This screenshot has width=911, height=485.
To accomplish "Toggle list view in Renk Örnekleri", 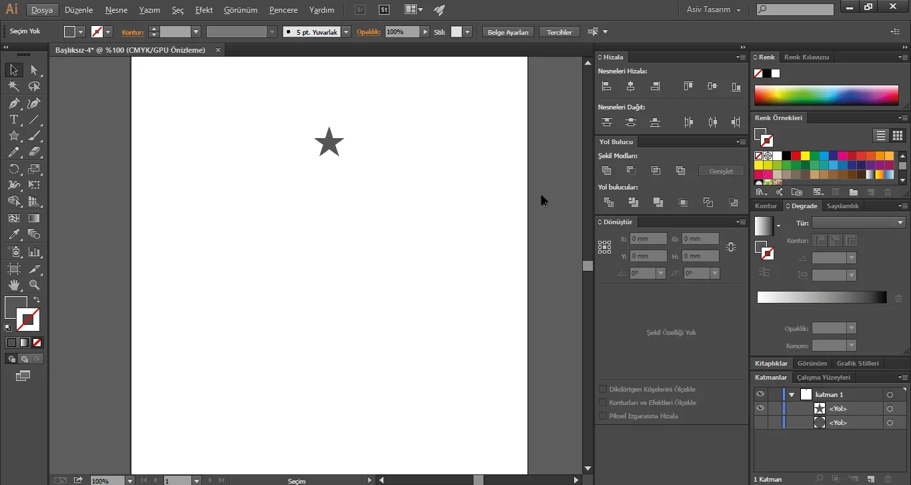I will point(881,135).
